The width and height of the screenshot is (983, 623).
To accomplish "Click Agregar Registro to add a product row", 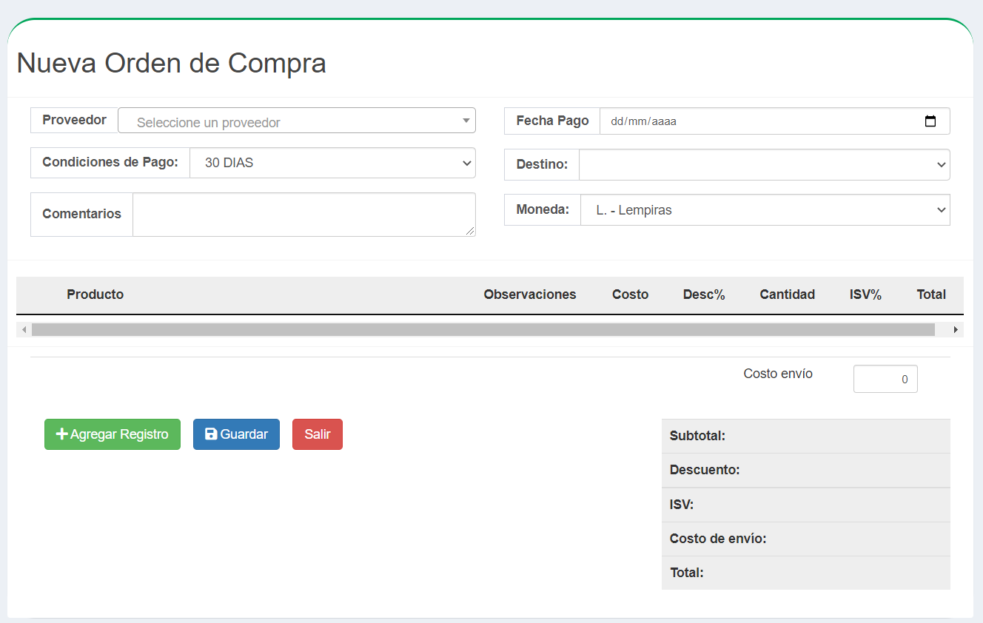I will 112,434.
